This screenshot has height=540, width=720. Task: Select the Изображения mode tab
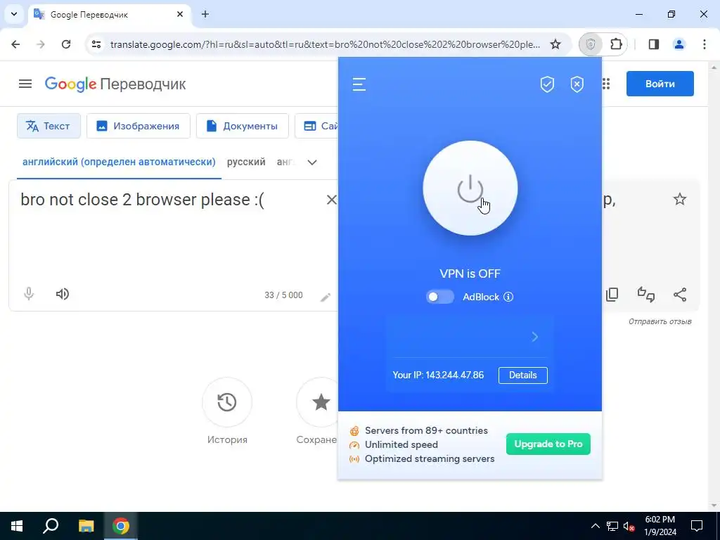point(139,126)
